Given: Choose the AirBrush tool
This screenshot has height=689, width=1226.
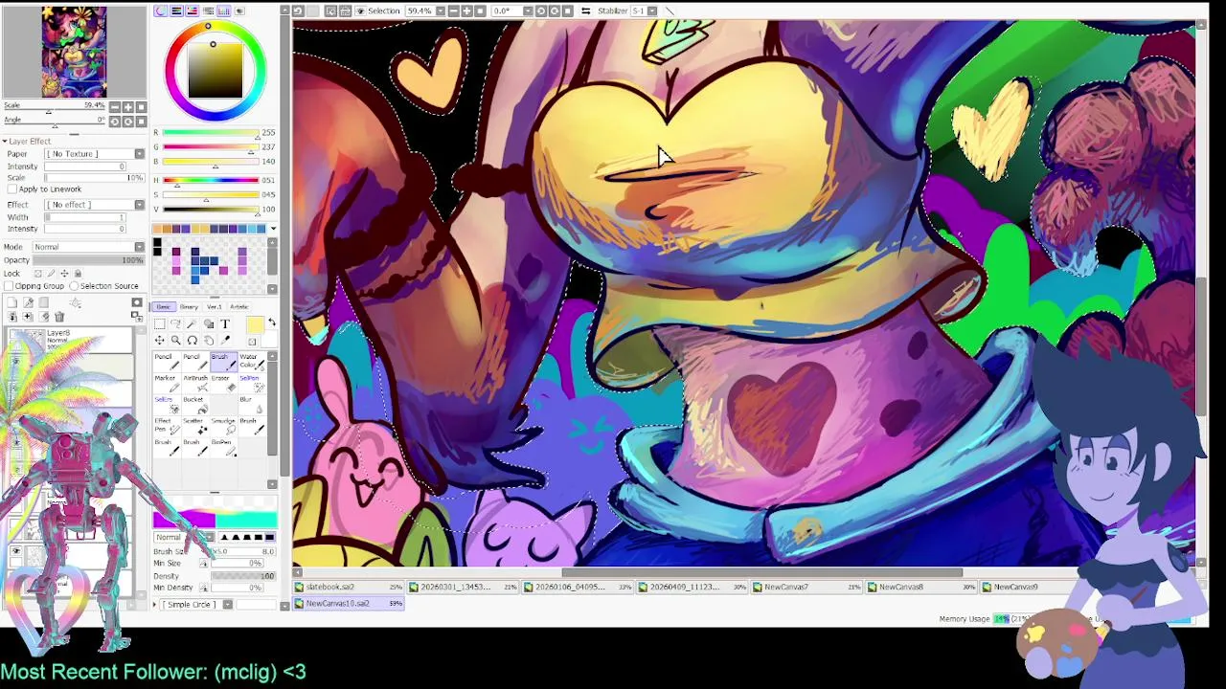Looking at the screenshot, I should click(x=195, y=384).
